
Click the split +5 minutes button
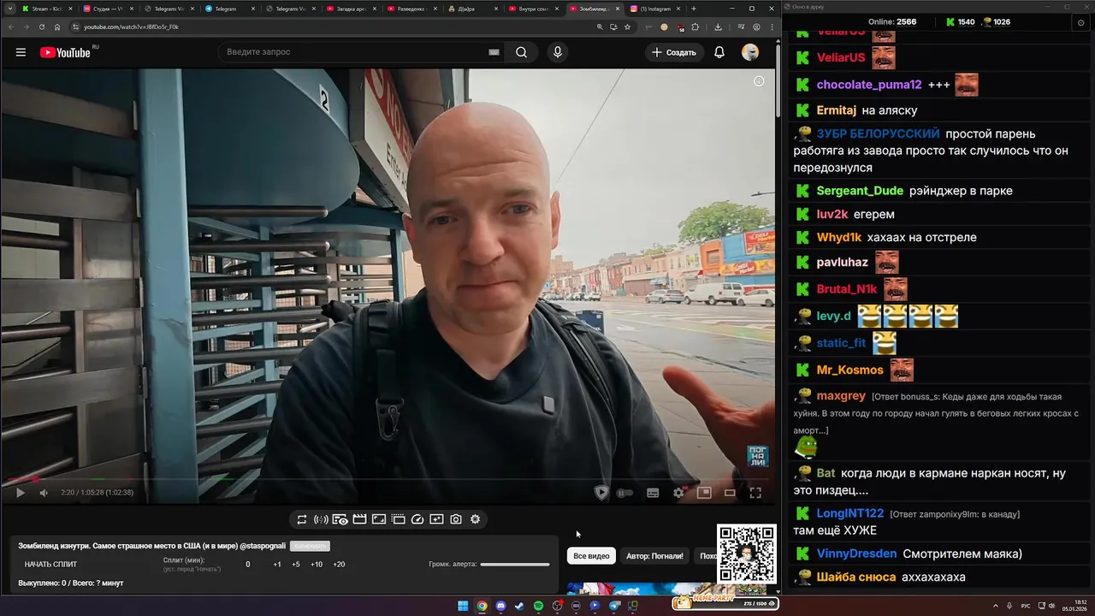click(296, 565)
